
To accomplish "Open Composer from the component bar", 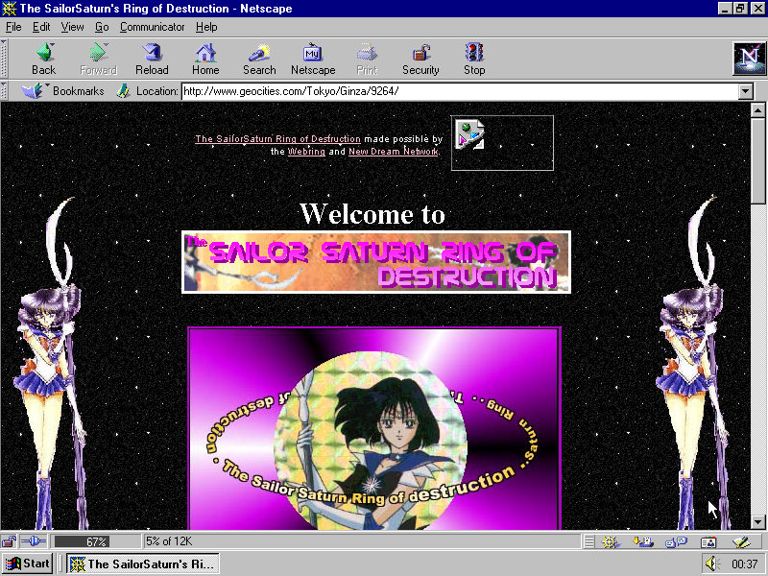I will (741, 541).
